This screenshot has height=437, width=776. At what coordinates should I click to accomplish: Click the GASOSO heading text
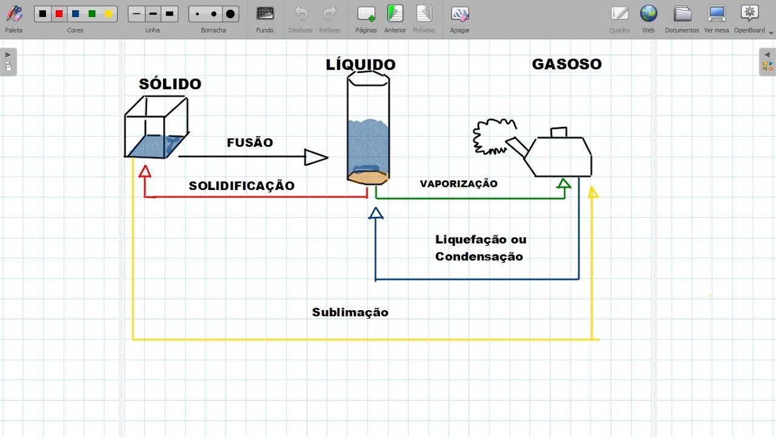pos(567,64)
